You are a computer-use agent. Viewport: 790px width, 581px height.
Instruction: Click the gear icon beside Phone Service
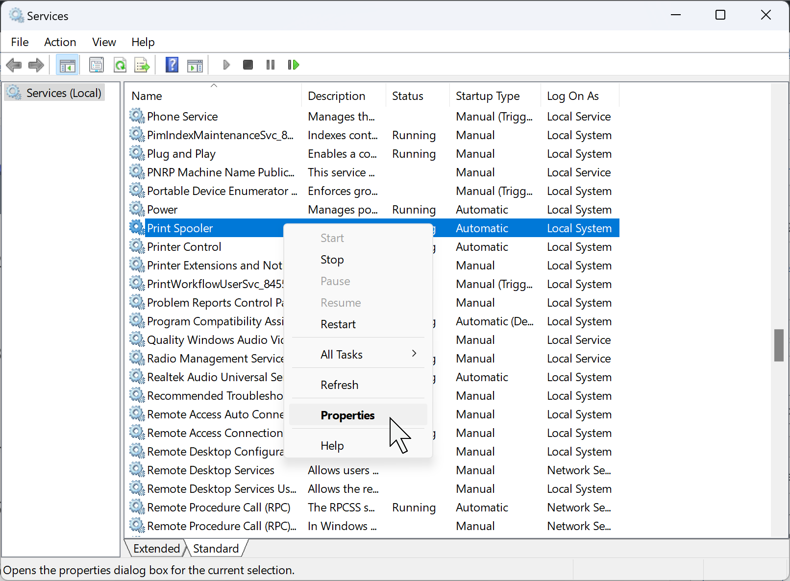pyautogui.click(x=137, y=116)
